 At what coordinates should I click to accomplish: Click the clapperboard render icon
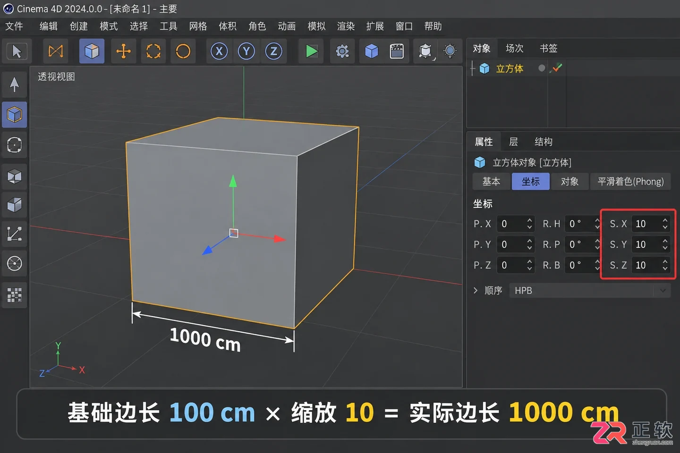point(397,51)
